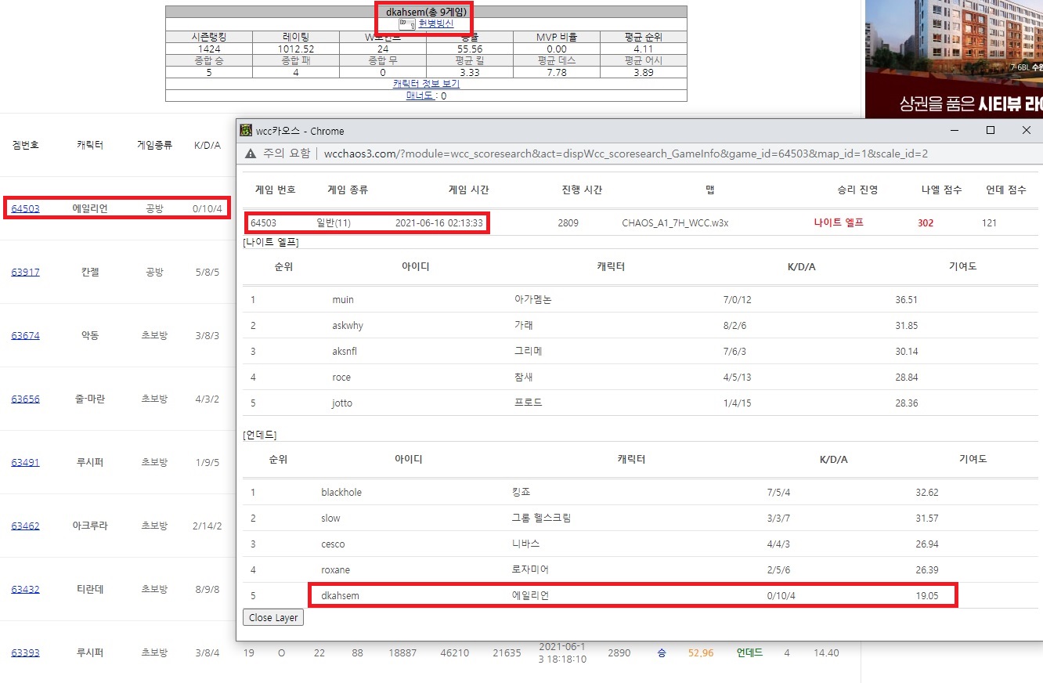
Task: Select player blackhole in the Undead table
Action: pyautogui.click(x=341, y=492)
